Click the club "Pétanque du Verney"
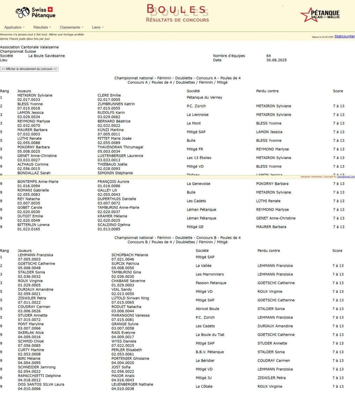This screenshot has height=395, width=355. tap(205, 97)
